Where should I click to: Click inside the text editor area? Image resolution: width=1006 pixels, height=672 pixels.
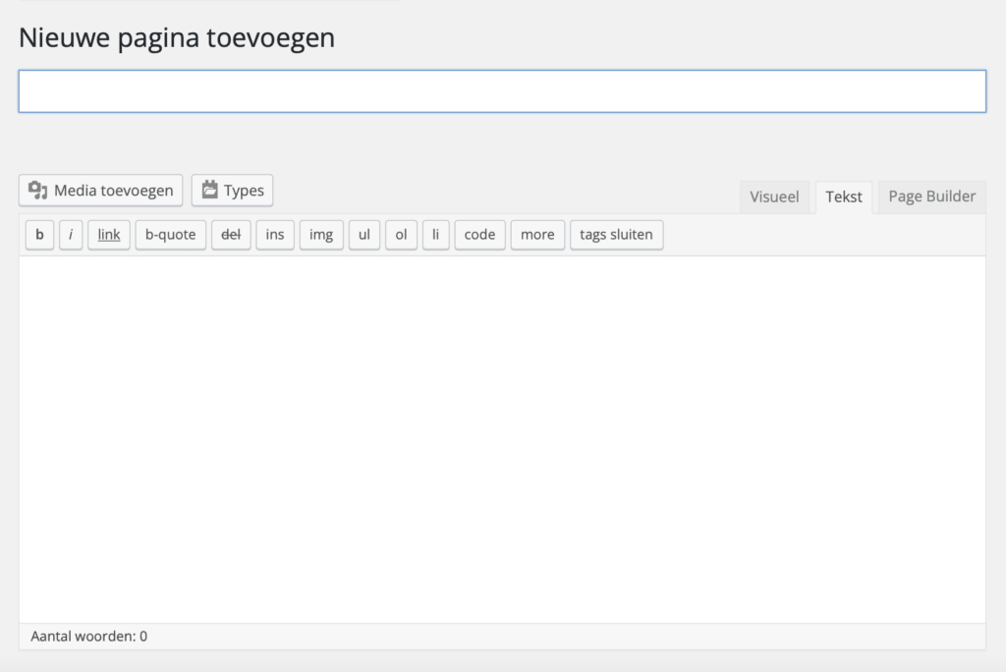[502, 440]
